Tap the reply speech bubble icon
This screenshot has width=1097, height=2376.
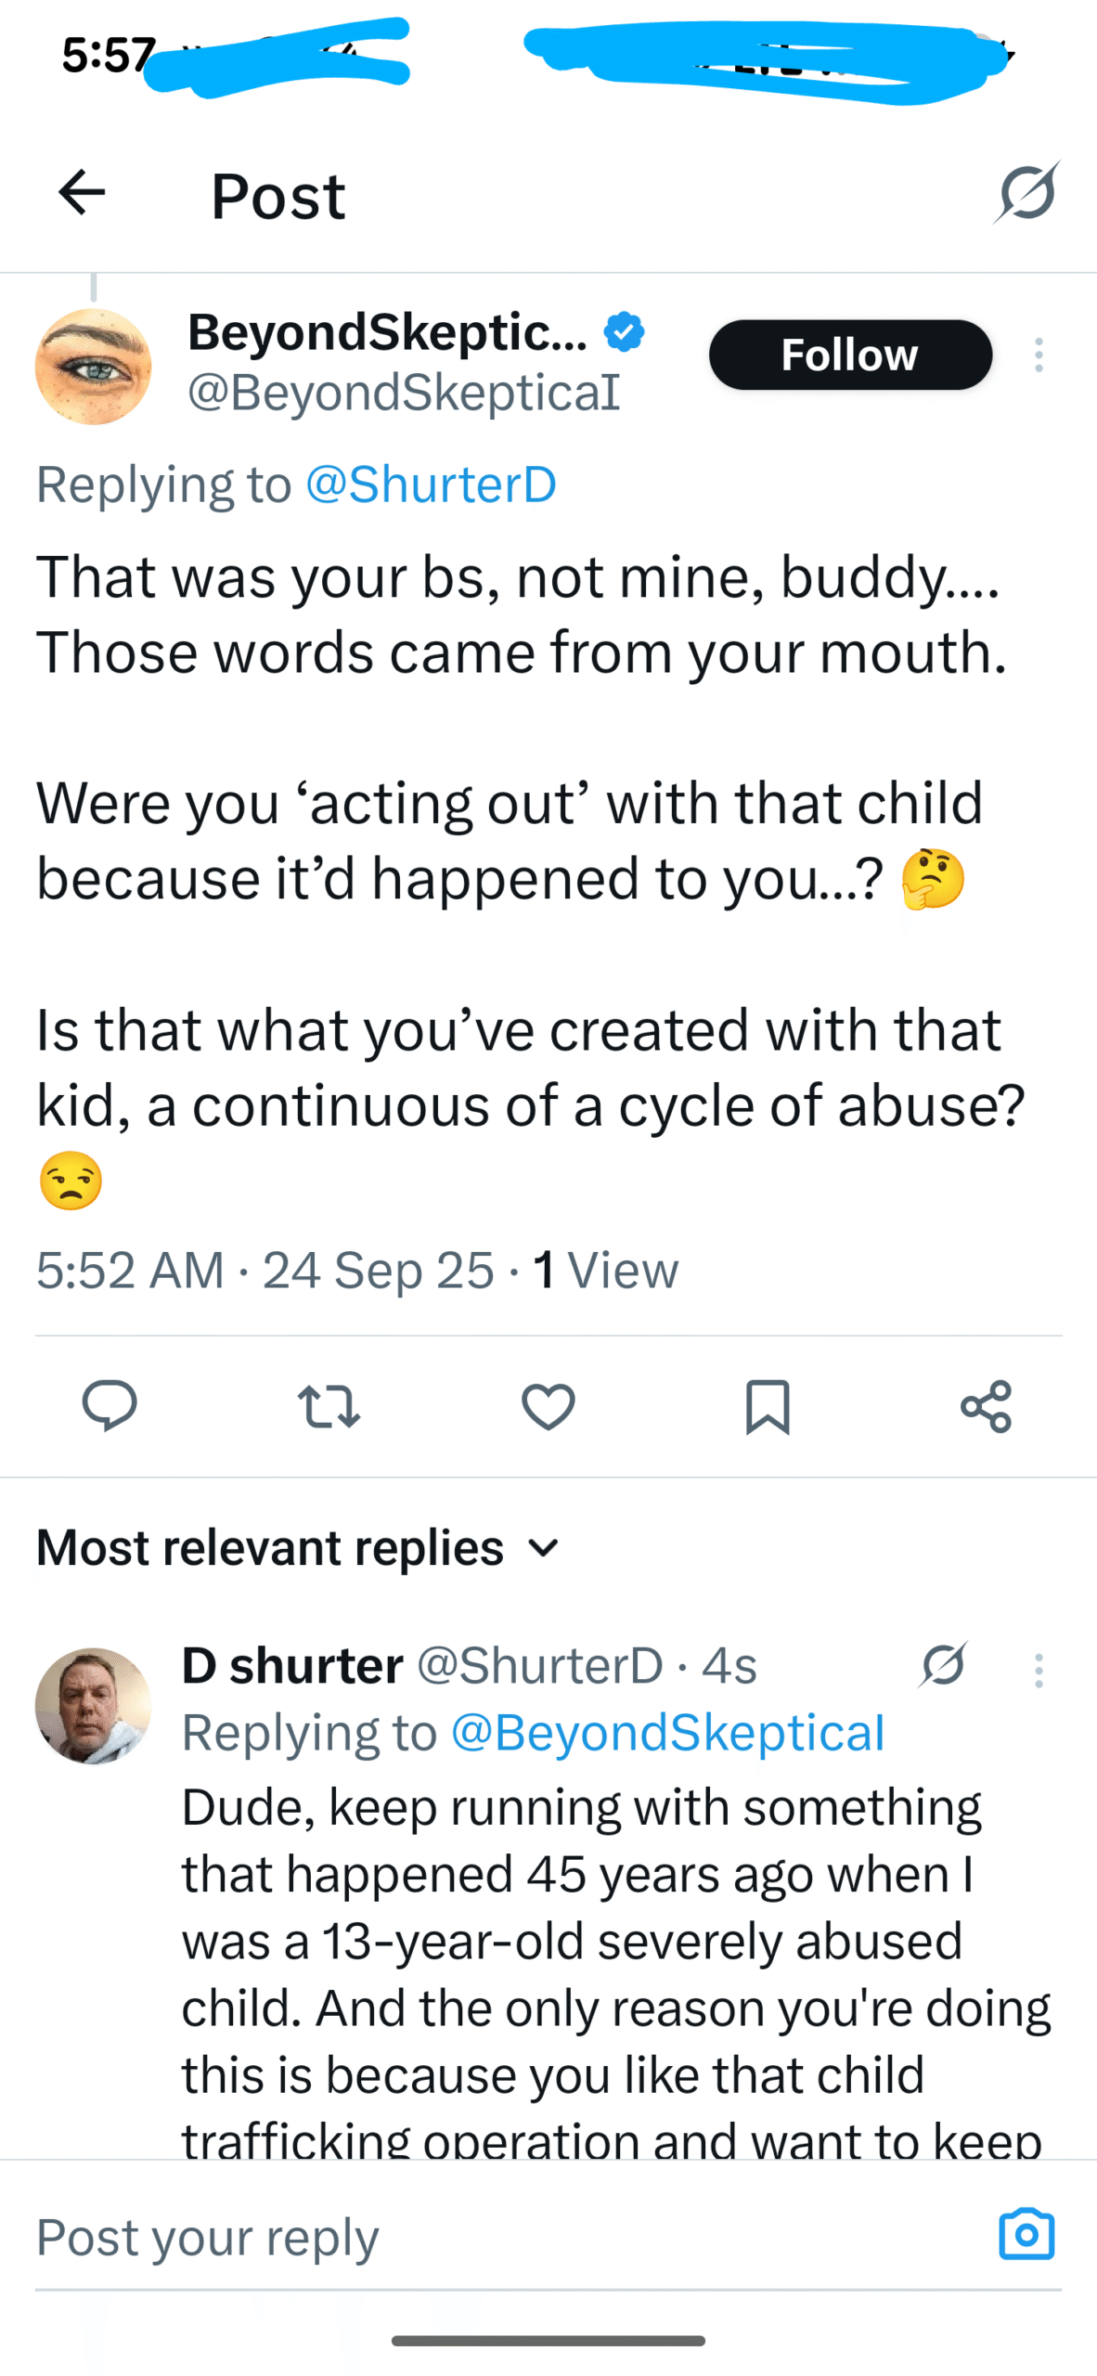(x=110, y=1405)
